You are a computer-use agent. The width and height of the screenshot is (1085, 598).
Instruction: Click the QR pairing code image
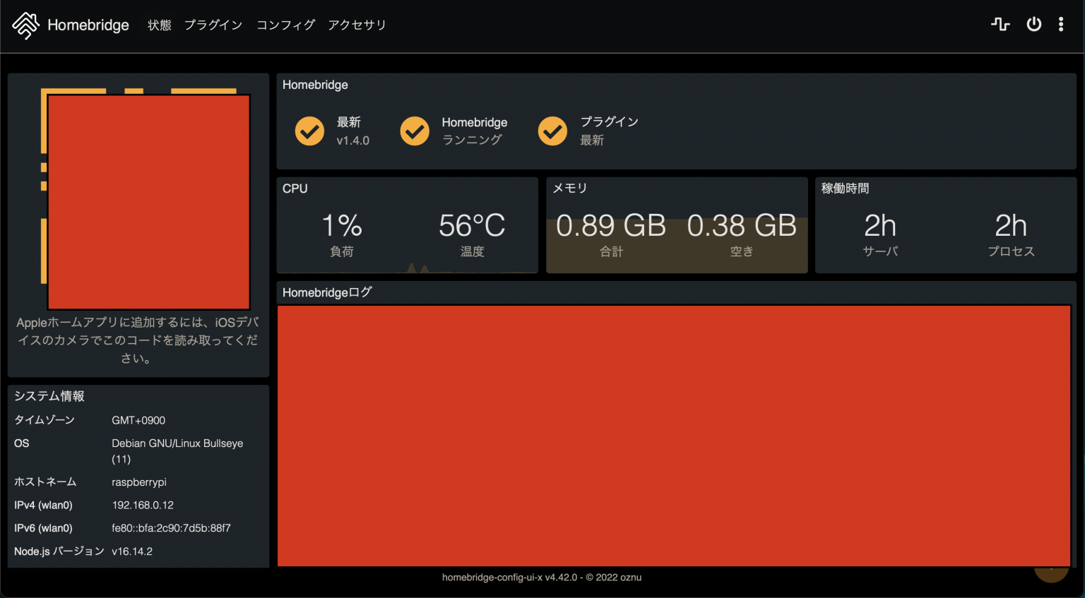[x=148, y=200]
